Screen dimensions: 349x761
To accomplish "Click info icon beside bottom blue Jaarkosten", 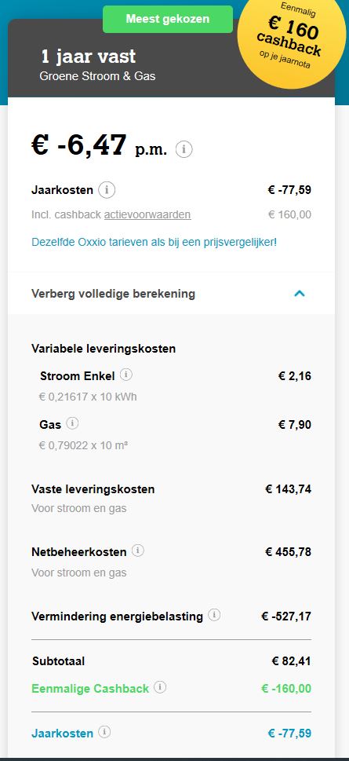I will pyautogui.click(x=104, y=732).
